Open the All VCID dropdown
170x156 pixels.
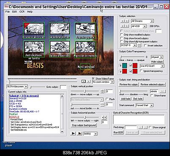tap(139, 26)
